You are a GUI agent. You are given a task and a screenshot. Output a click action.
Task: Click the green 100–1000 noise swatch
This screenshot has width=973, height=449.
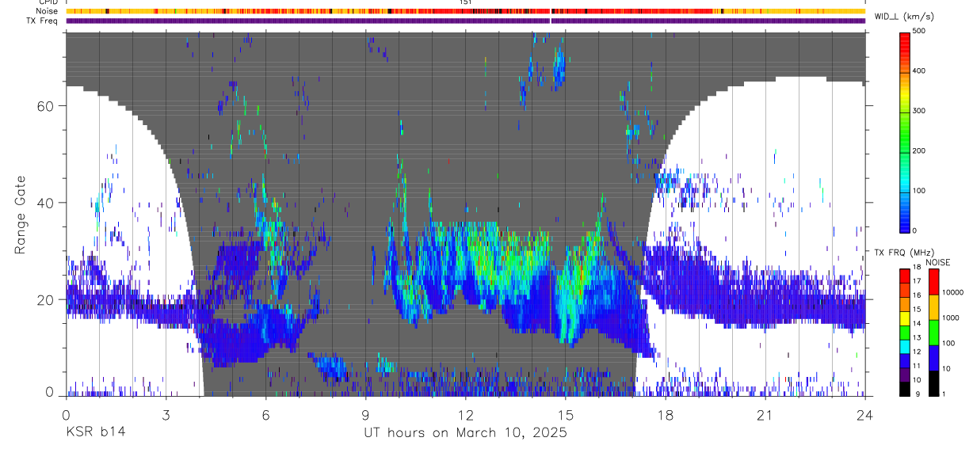click(x=933, y=332)
